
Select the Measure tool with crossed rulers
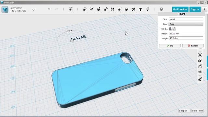(x=134, y=9)
